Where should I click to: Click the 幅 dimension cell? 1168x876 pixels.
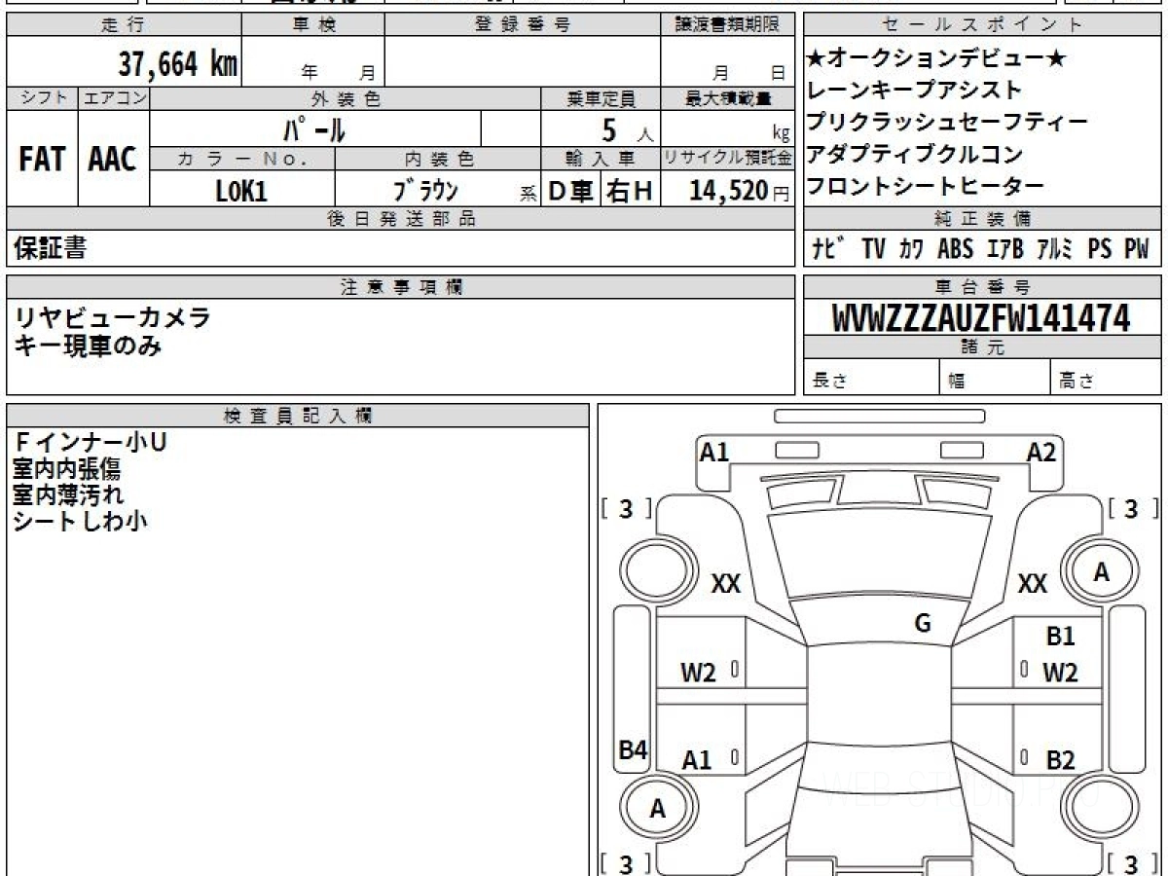click(x=995, y=379)
